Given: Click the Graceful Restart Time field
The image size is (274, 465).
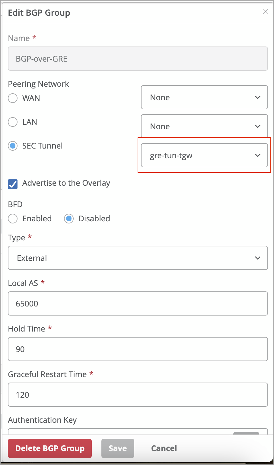Looking at the screenshot, I should point(138,395).
